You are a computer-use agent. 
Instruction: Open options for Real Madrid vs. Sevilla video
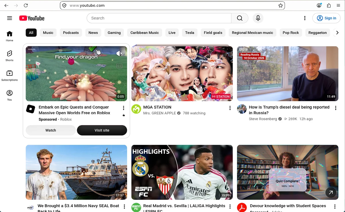point(230,207)
